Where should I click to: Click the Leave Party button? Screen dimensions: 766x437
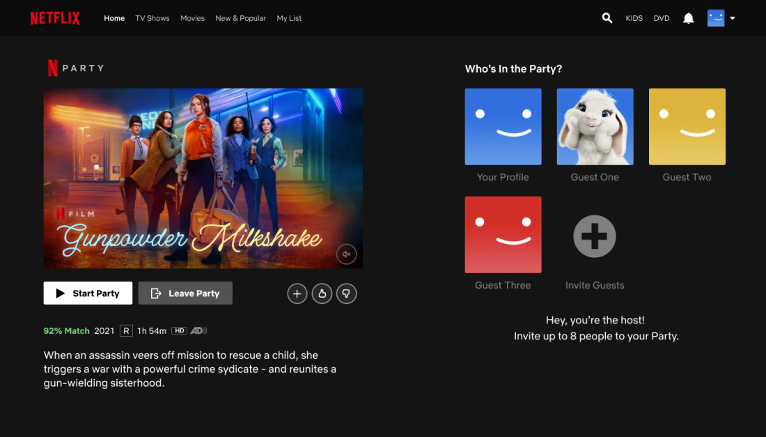[185, 293]
